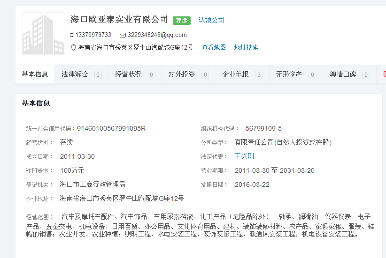Select the 基本信息 tab

(35, 74)
